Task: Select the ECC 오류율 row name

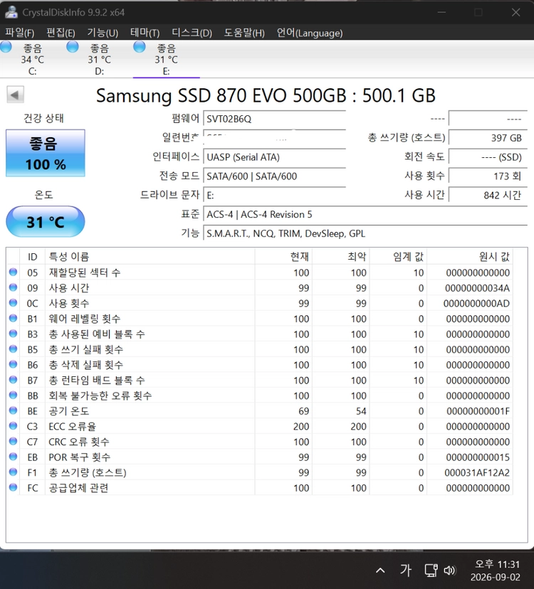Action: (x=72, y=426)
